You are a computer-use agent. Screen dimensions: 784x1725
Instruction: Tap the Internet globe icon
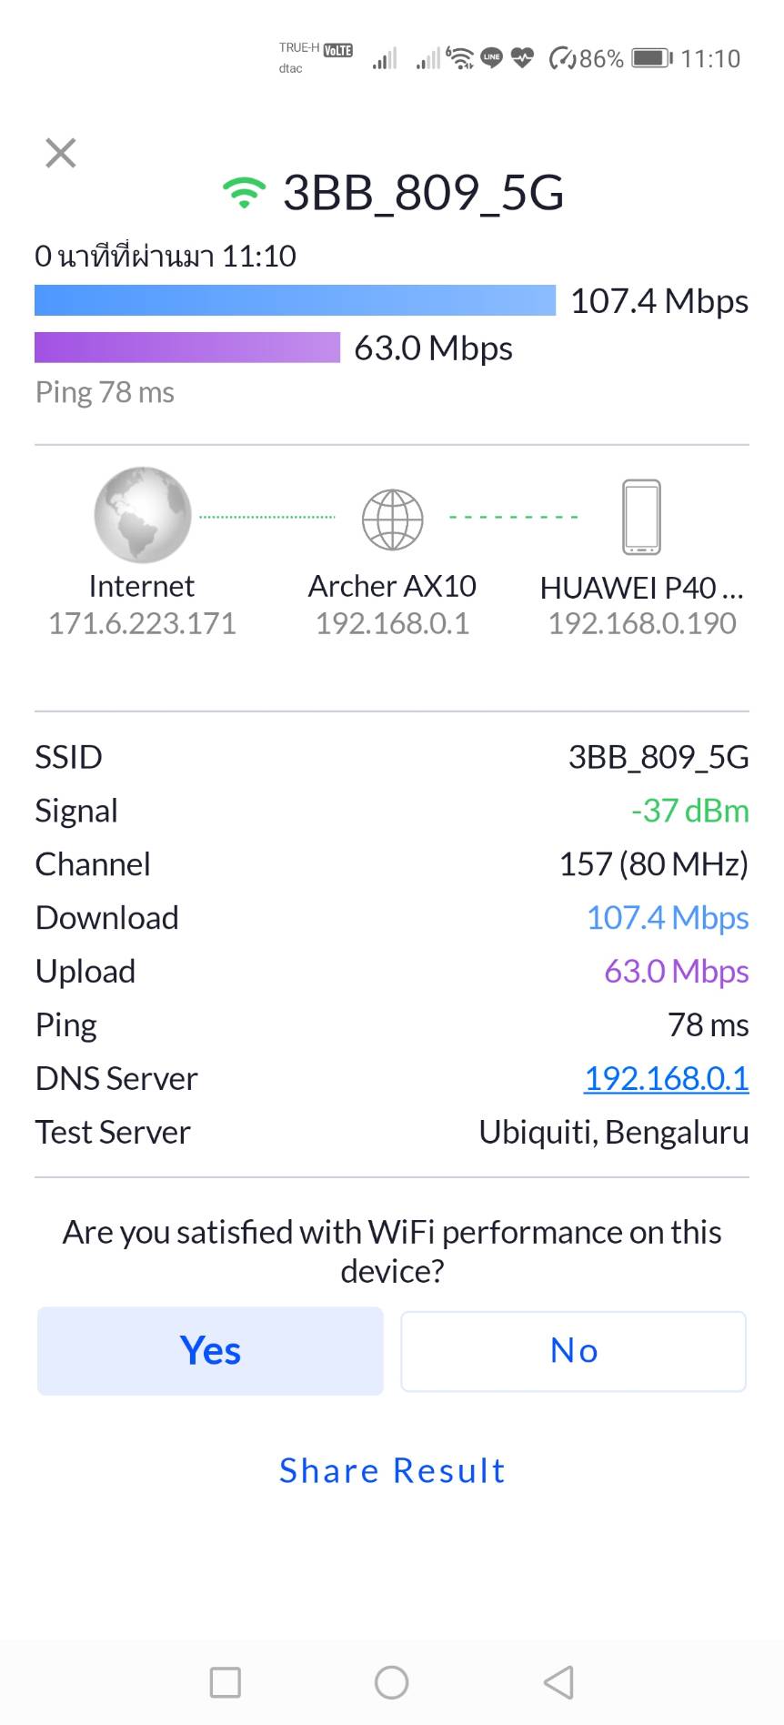[143, 515]
